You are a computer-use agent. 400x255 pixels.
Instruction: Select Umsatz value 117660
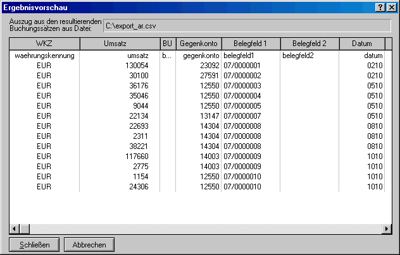point(137,157)
